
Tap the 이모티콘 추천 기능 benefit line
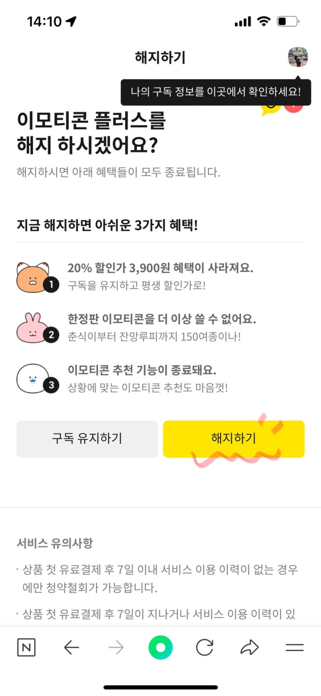[x=142, y=370]
